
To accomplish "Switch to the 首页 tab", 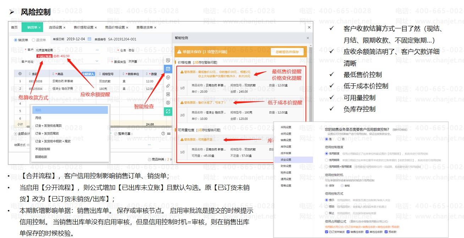I will click(14, 27).
